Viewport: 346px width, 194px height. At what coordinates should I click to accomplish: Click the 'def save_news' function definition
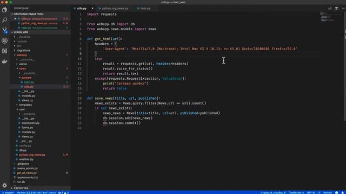(x=123, y=98)
